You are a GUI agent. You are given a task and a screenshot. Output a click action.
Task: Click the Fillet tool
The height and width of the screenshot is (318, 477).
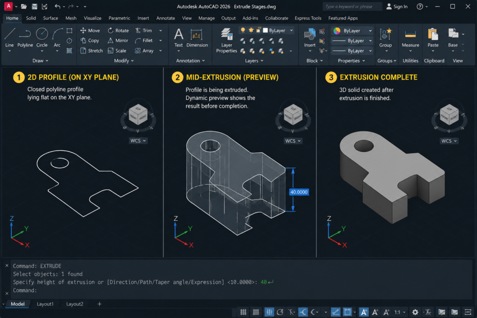143,41
